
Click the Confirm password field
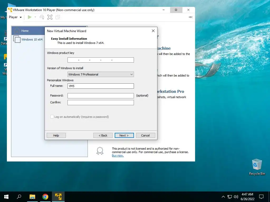click(100, 103)
